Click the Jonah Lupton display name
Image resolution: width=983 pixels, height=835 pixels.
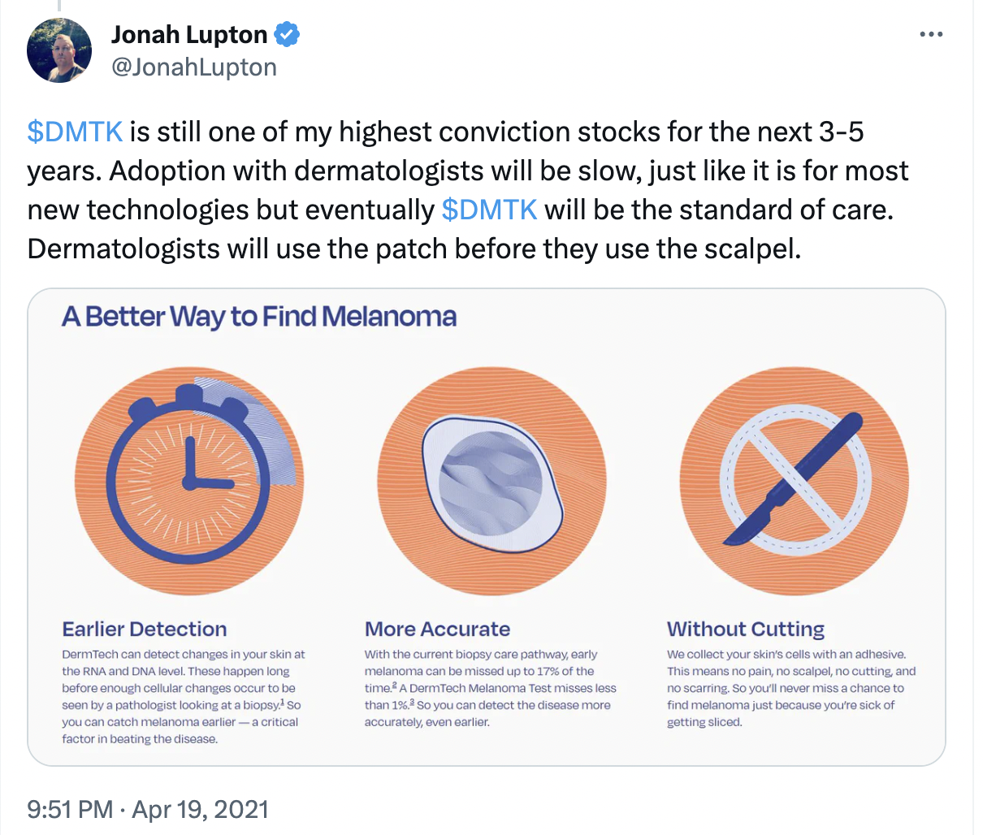coord(188,35)
